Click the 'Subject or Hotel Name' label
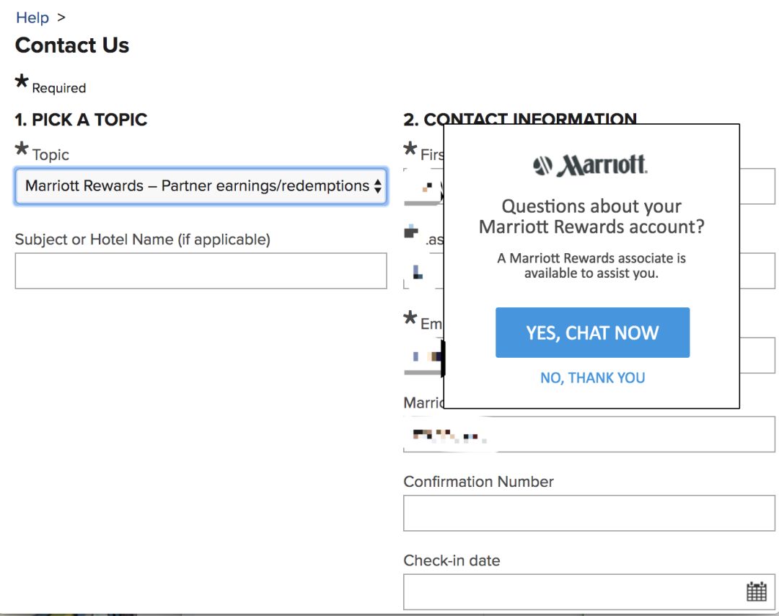This screenshot has width=779, height=616. tap(142, 239)
